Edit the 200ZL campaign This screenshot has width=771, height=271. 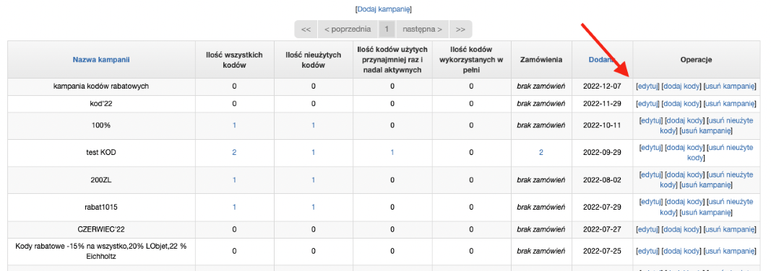point(650,174)
